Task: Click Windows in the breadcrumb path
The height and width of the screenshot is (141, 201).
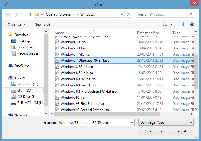Action: 87,14
